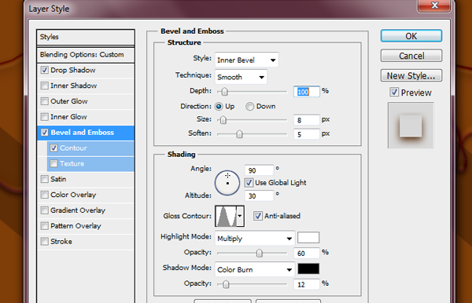Viewport: 472px width, 303px height.
Task: Select the Stroke style entry
Action: [61, 242]
